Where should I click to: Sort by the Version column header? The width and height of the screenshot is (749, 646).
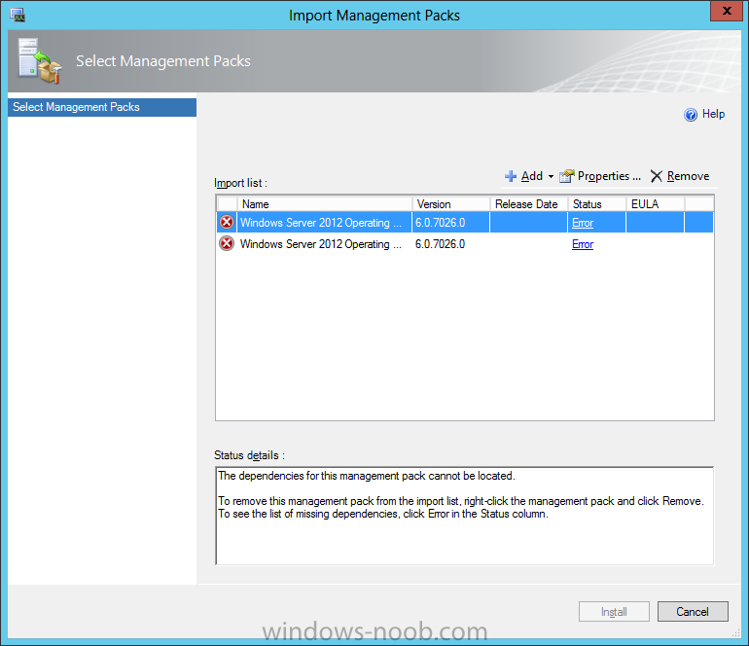coord(451,204)
